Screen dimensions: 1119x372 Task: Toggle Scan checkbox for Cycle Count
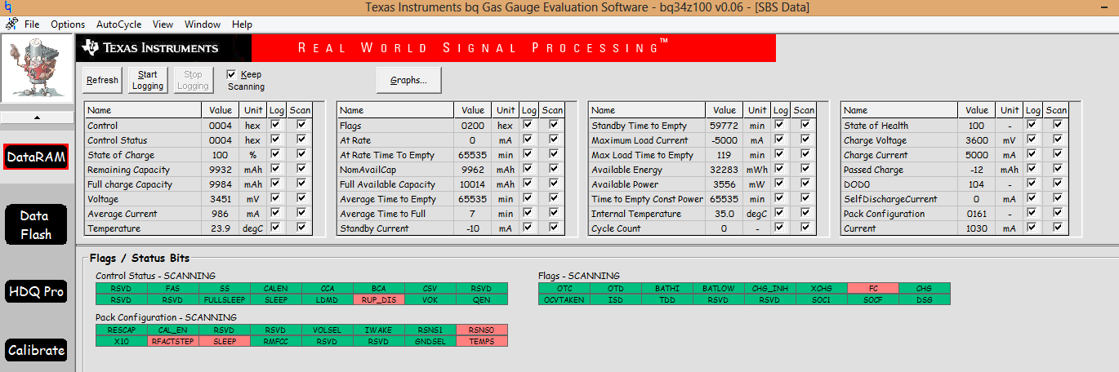point(805,228)
